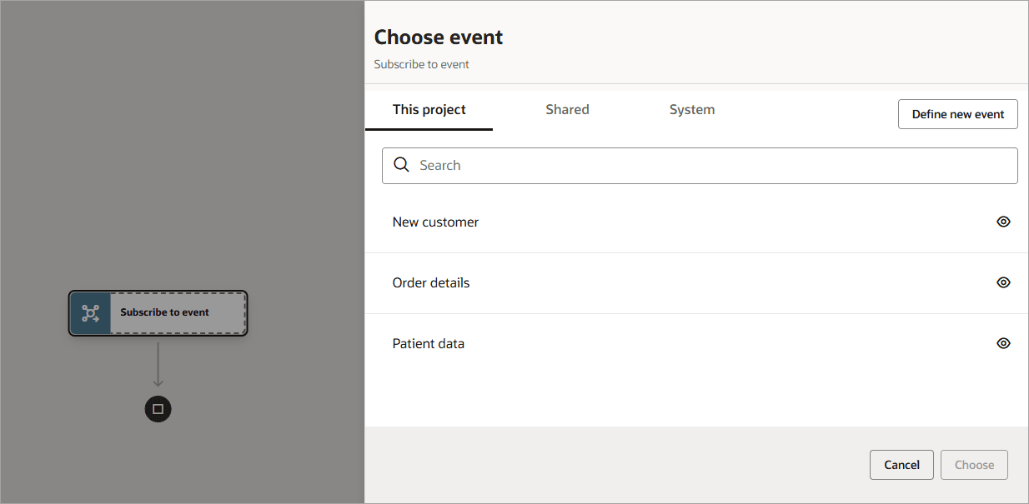Switch to the Shared tab
Screen dimensions: 1029x504
[x=567, y=110]
